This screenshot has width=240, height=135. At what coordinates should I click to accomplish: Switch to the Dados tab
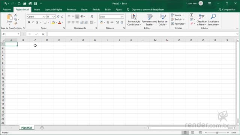(x=84, y=9)
